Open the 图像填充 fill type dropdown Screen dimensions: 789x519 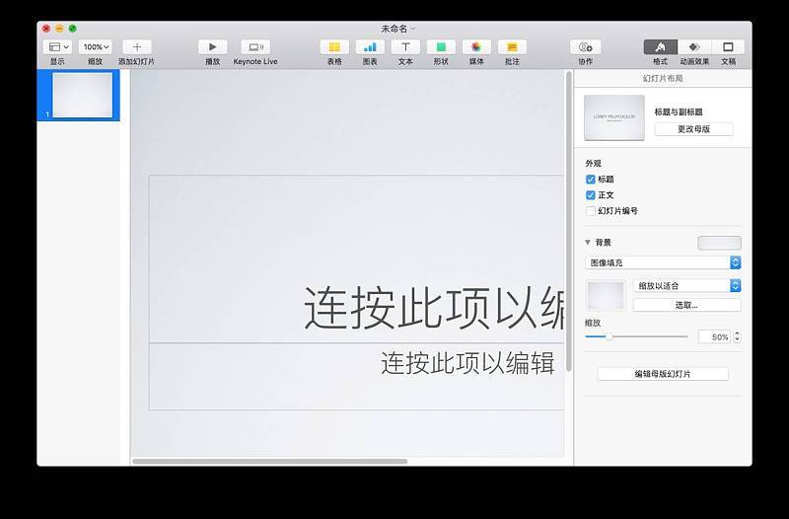coord(662,262)
